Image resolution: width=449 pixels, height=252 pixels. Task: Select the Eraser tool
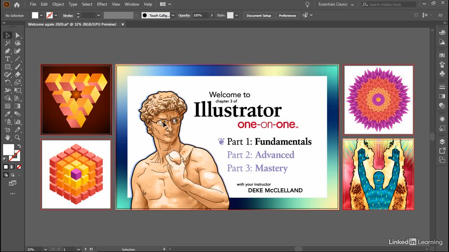(18, 75)
